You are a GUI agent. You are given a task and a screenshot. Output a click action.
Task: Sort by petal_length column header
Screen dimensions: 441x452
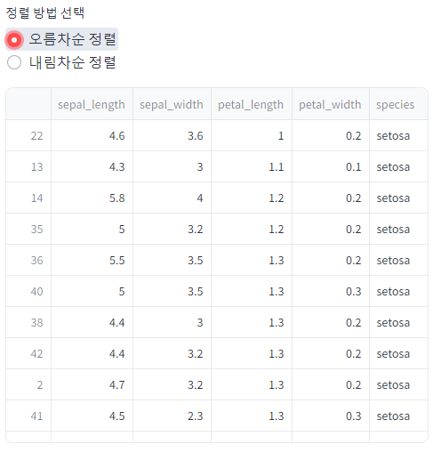pyautogui.click(x=252, y=104)
